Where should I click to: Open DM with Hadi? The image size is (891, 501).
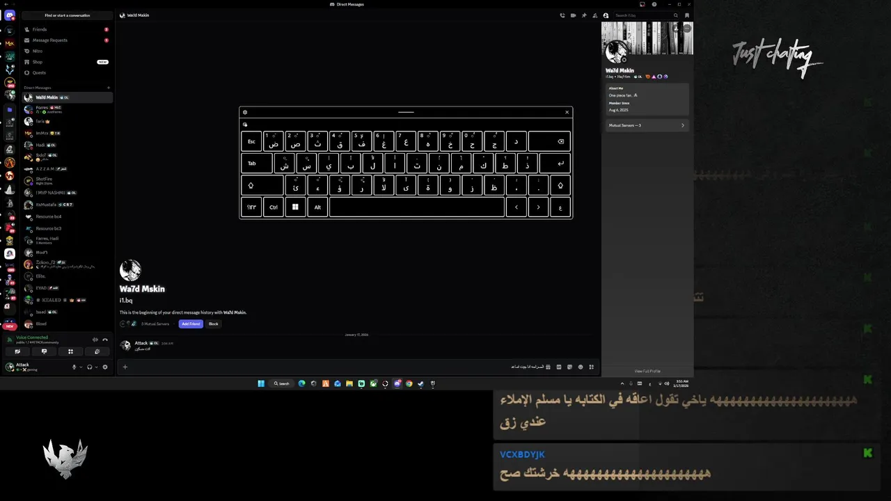click(x=67, y=145)
